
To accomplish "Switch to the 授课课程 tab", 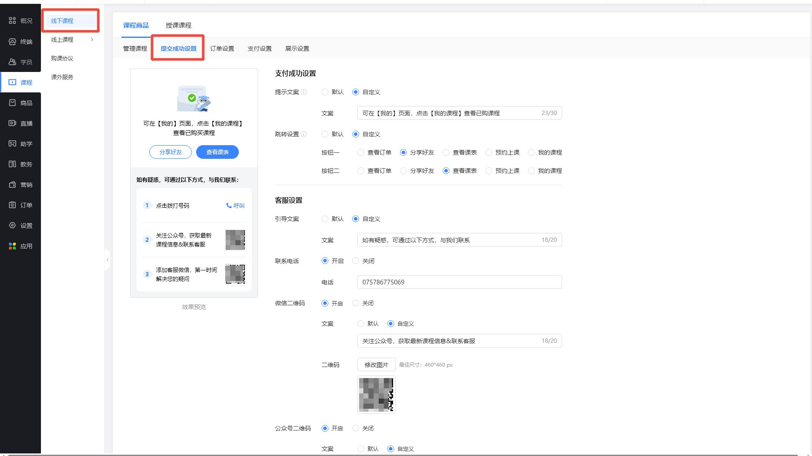I will (x=178, y=25).
